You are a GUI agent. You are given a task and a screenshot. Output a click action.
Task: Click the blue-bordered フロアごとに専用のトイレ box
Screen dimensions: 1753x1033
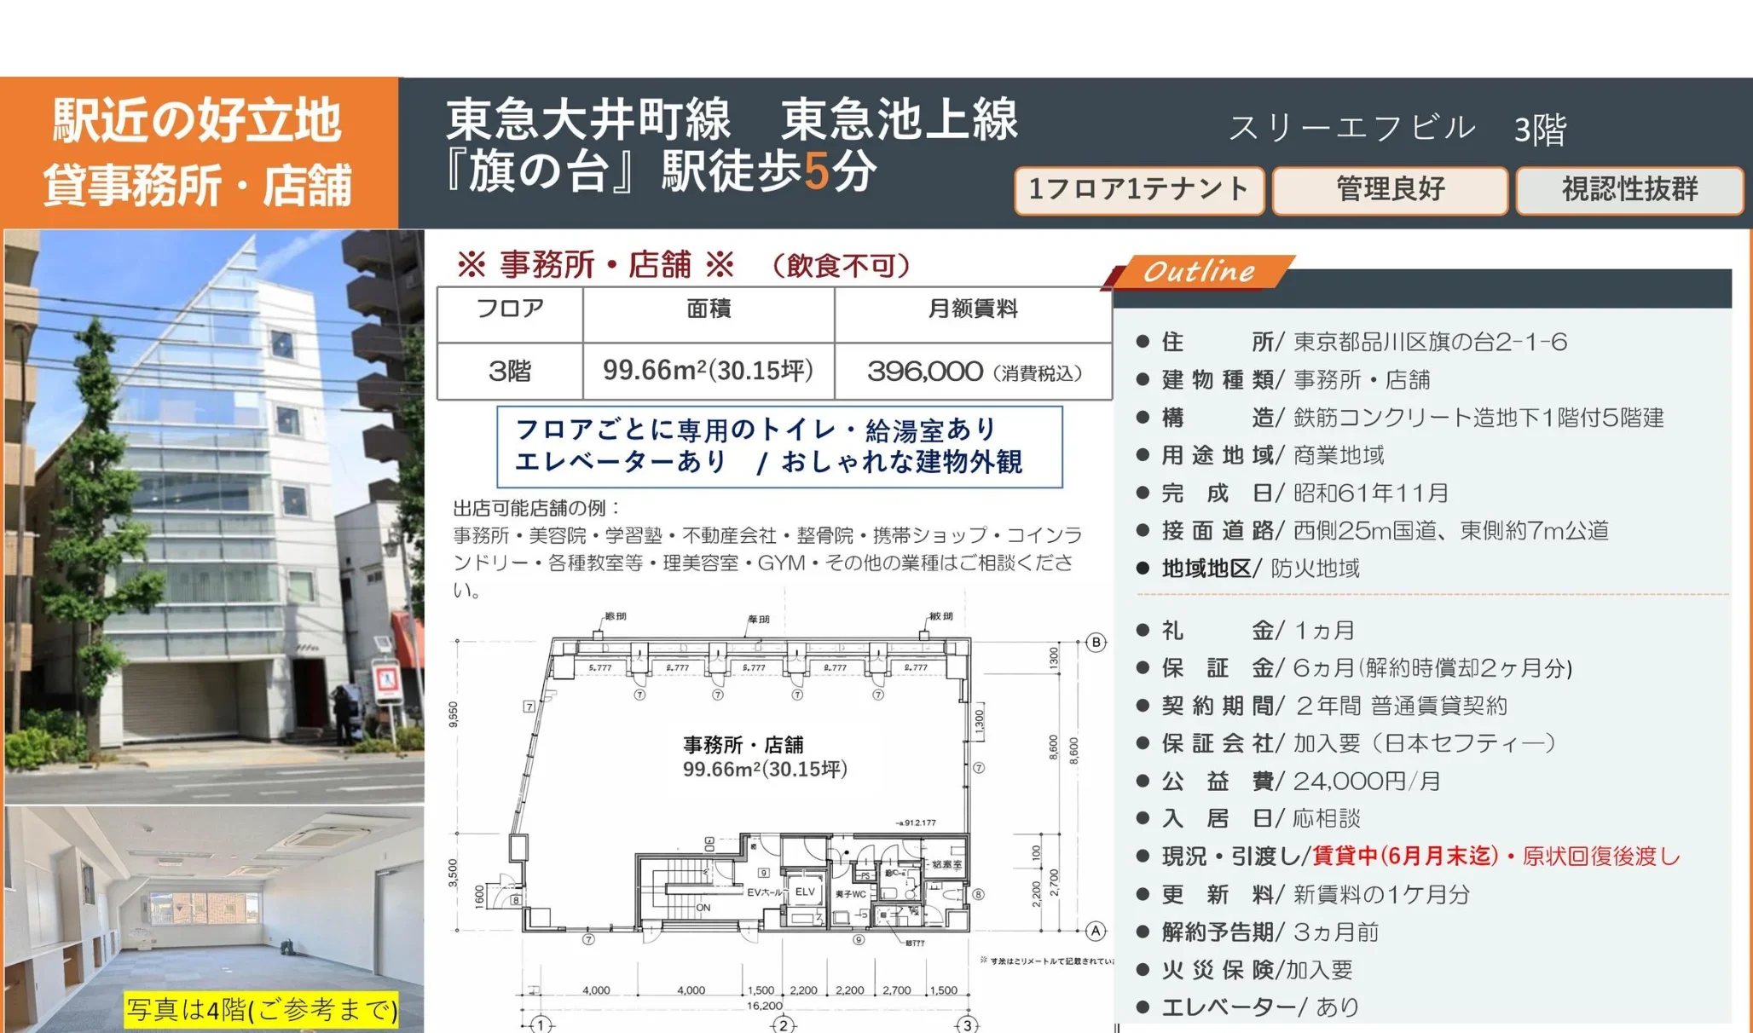coord(779,447)
